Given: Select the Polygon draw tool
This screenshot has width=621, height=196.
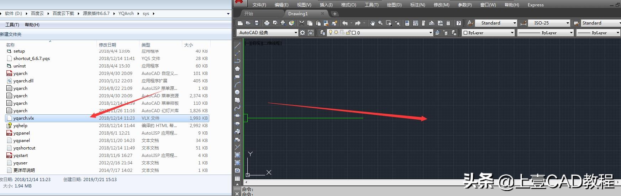Looking at the screenshot, I should click(x=237, y=69).
